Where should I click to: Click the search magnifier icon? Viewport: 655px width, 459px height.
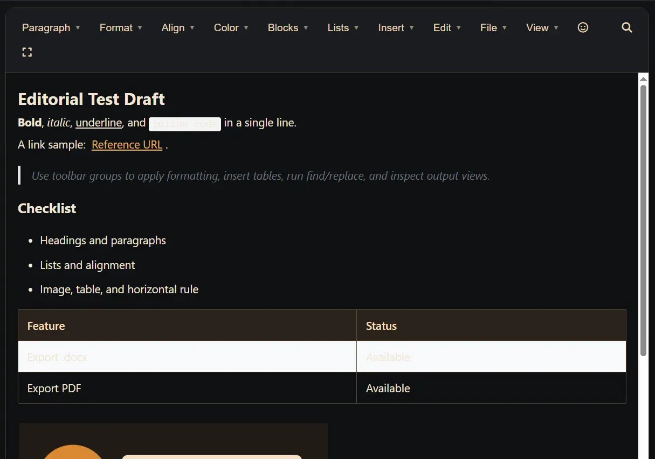[x=626, y=27]
